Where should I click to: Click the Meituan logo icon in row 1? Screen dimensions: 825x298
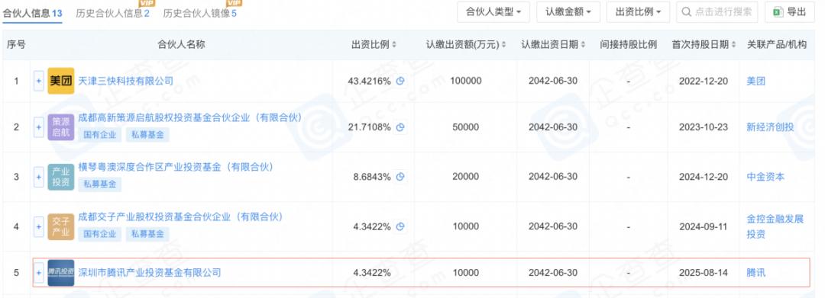tap(60, 81)
